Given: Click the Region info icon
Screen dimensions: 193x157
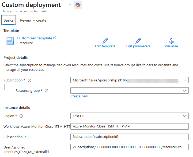Looking at the screenshot, I should tap(21, 116).
